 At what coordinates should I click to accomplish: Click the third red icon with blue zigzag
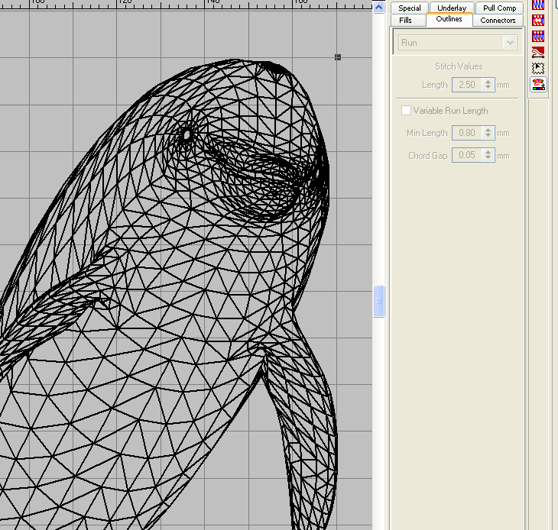539,36
